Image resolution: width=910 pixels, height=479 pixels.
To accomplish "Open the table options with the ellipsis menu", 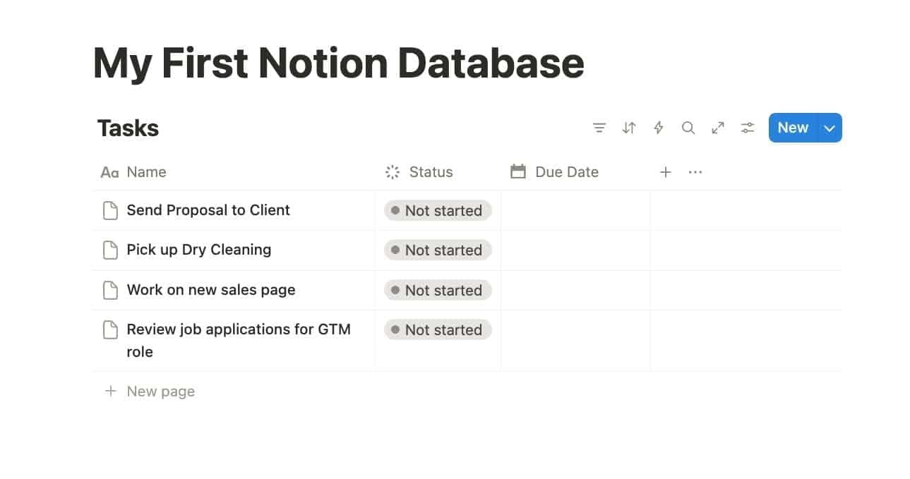I will pyautogui.click(x=695, y=171).
